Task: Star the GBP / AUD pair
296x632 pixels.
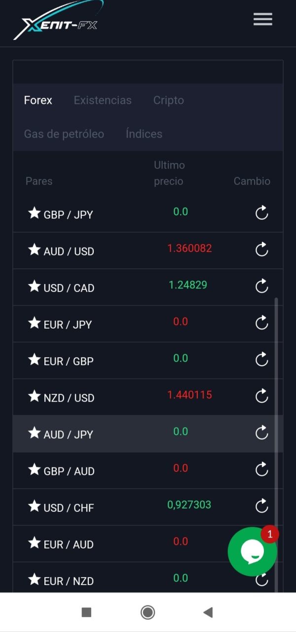Action: (34, 469)
